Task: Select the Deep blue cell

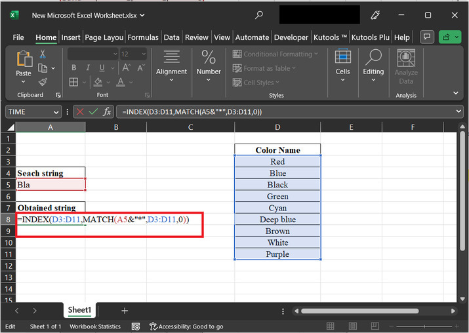Action: 277,220
